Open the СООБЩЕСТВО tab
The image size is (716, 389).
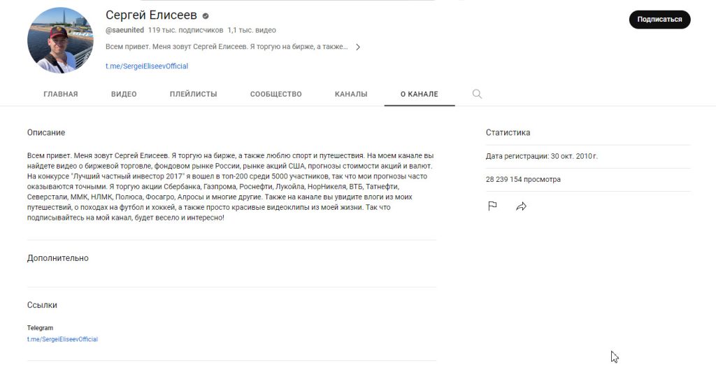tap(275, 94)
